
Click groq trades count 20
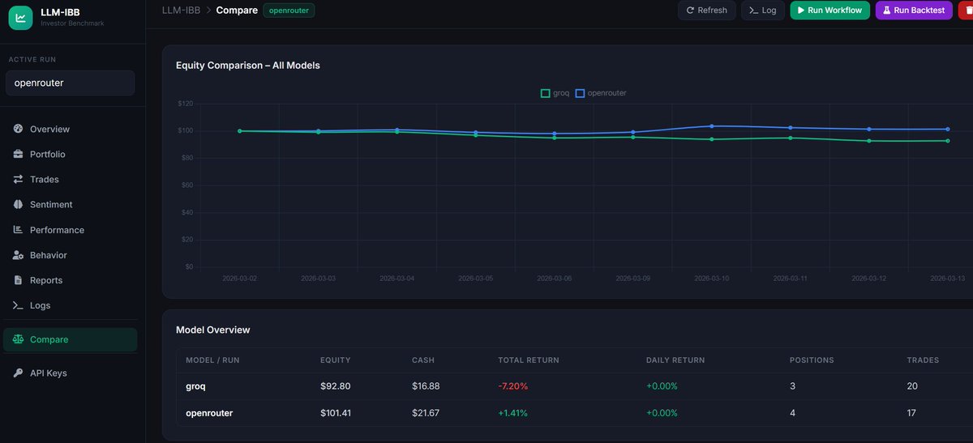(912, 386)
